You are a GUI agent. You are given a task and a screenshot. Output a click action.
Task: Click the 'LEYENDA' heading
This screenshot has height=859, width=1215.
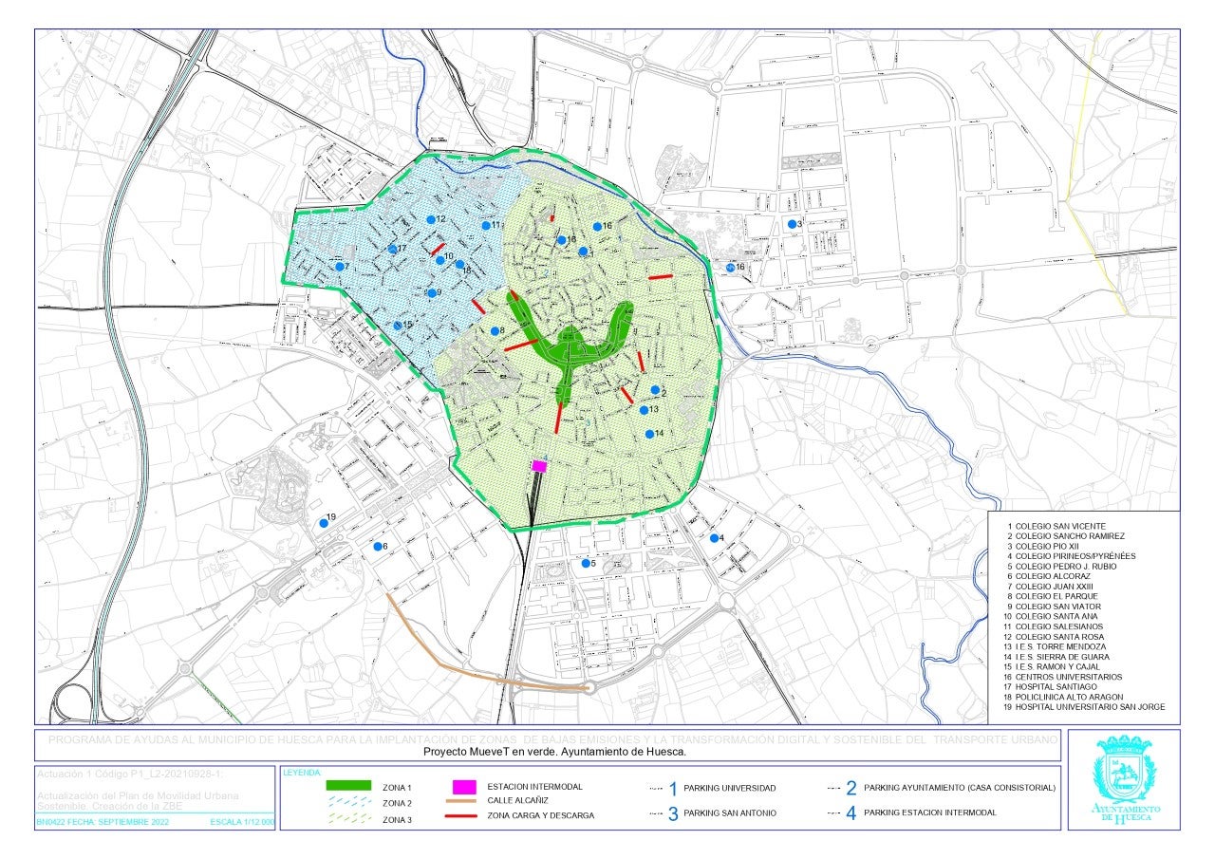[x=302, y=772]
